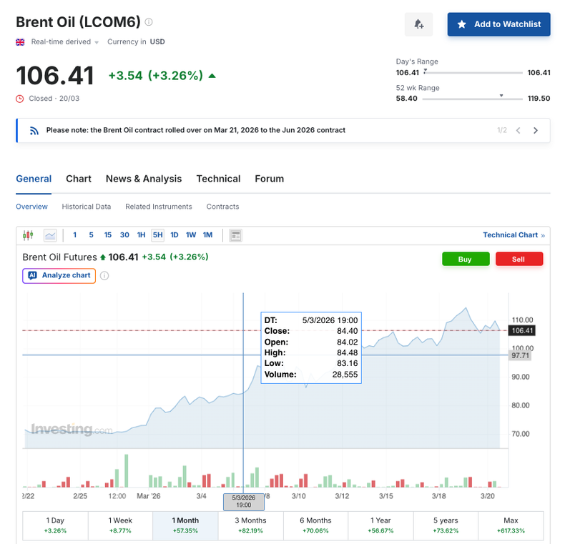The height and width of the screenshot is (544, 565).
Task: Switch to the Technical tab
Action: 218,179
